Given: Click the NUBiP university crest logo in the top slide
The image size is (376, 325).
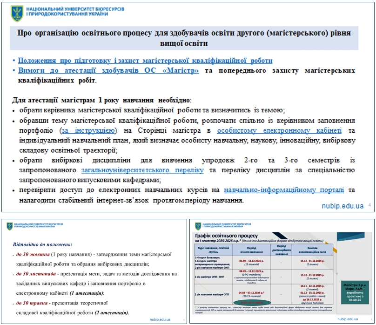Looking at the screenshot, I should pos(17,13).
